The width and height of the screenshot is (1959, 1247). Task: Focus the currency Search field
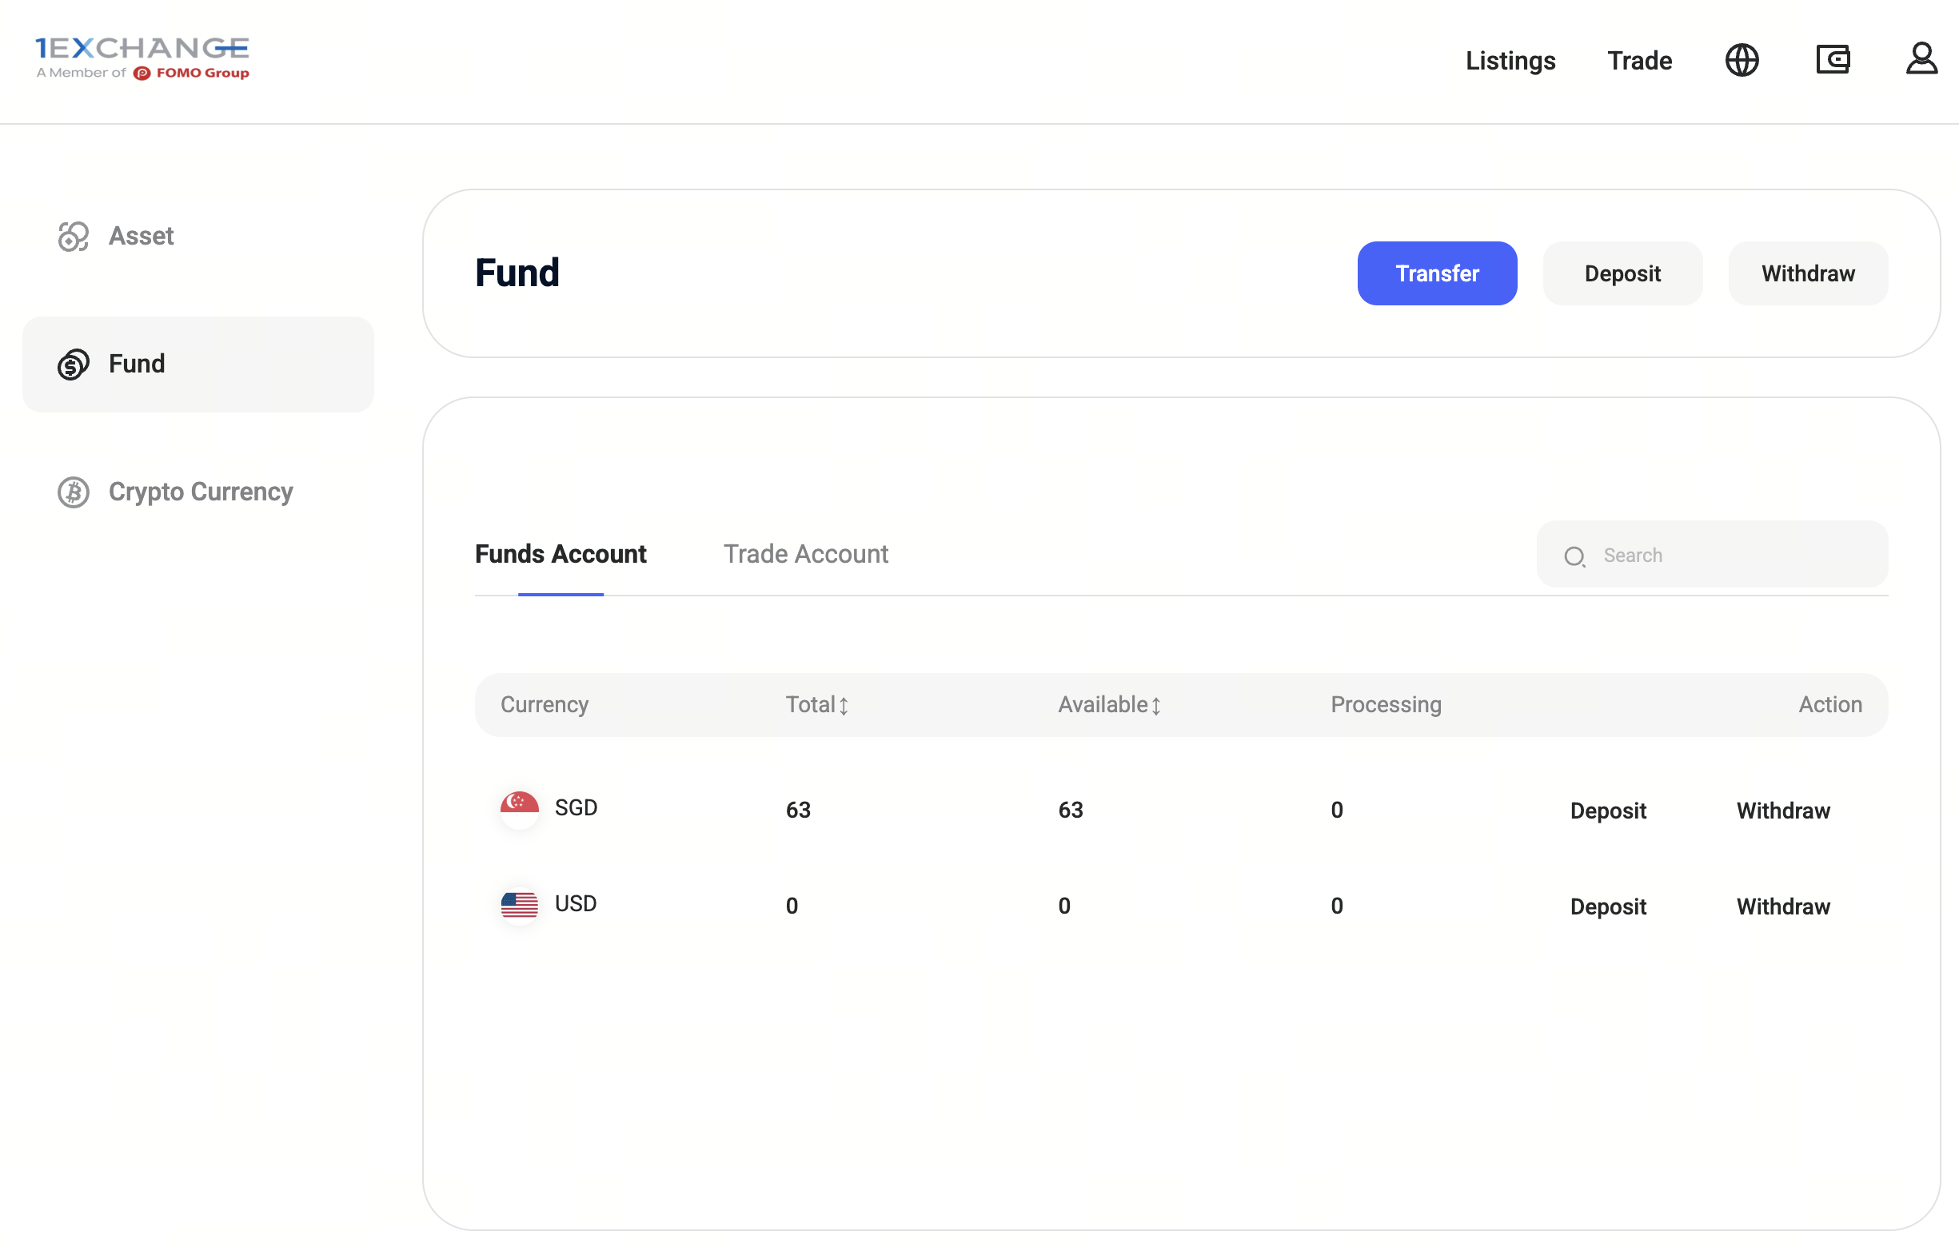coord(1733,556)
